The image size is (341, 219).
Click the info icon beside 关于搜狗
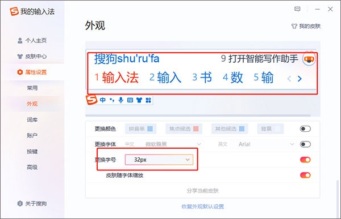[20, 204]
